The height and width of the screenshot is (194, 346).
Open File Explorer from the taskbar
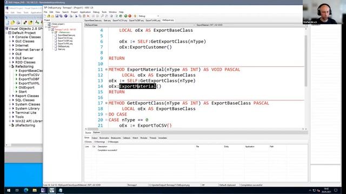[35, 190]
